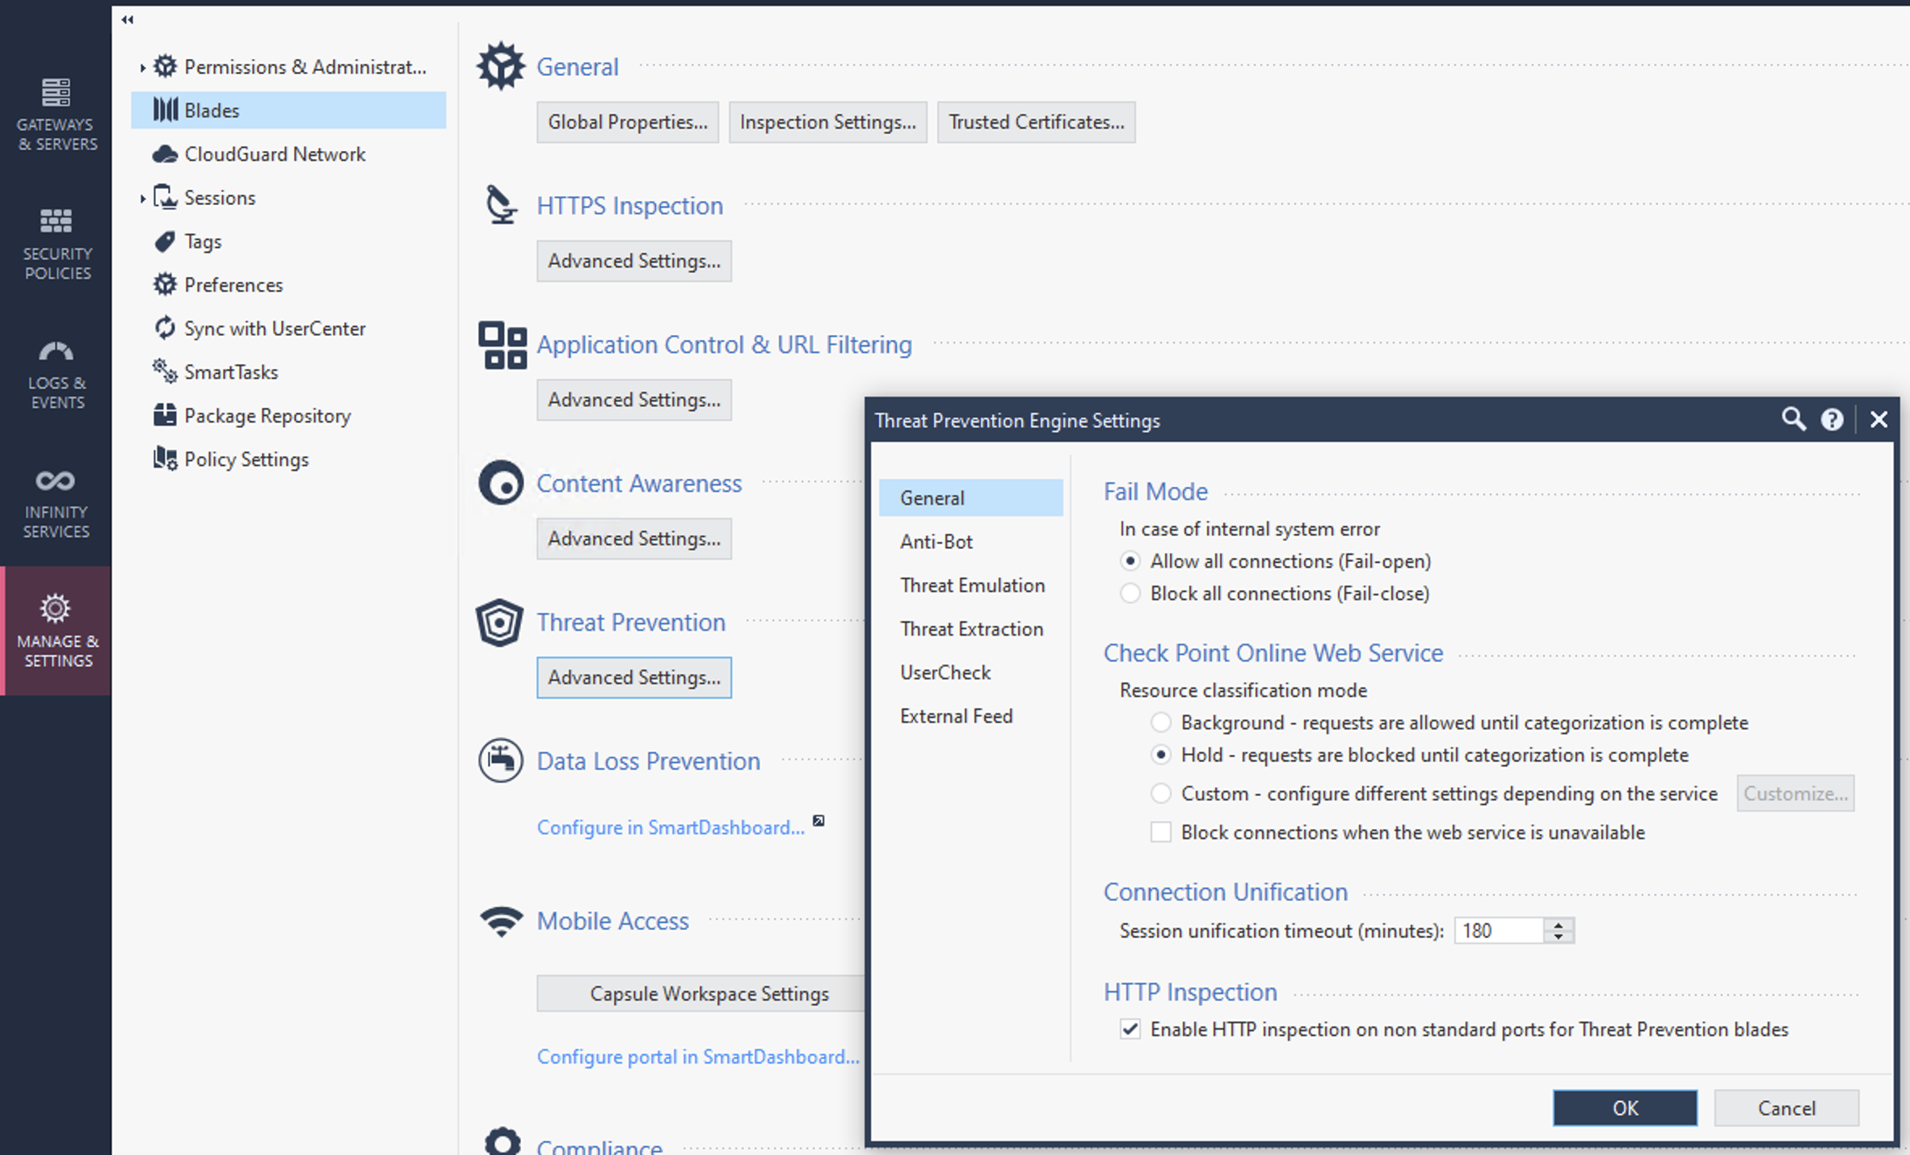
Task: Click the Sync with UserCenter icon
Action: [165, 328]
